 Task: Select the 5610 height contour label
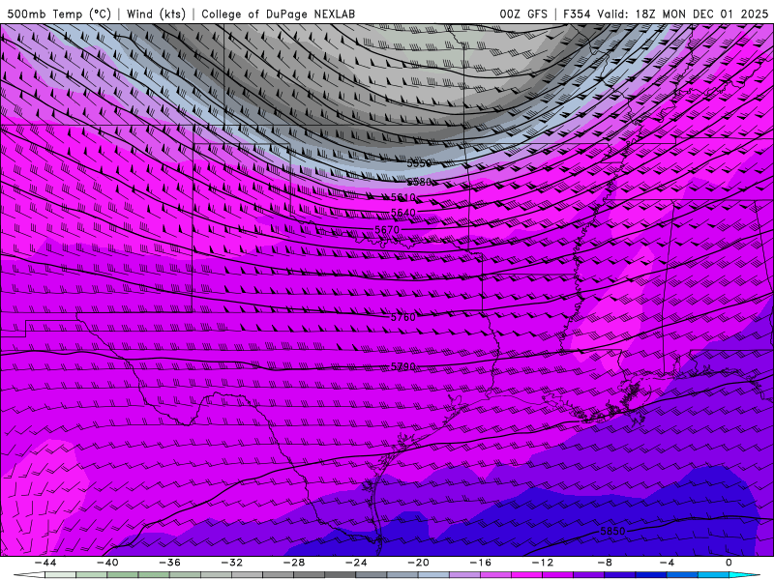pyautogui.click(x=403, y=197)
